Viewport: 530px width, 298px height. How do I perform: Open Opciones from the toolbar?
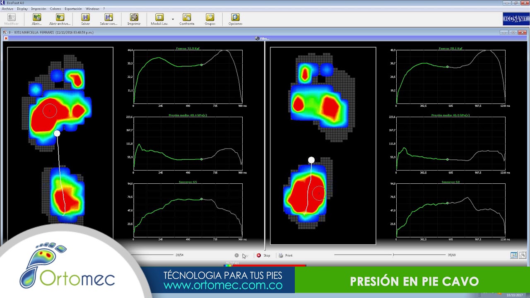click(235, 19)
